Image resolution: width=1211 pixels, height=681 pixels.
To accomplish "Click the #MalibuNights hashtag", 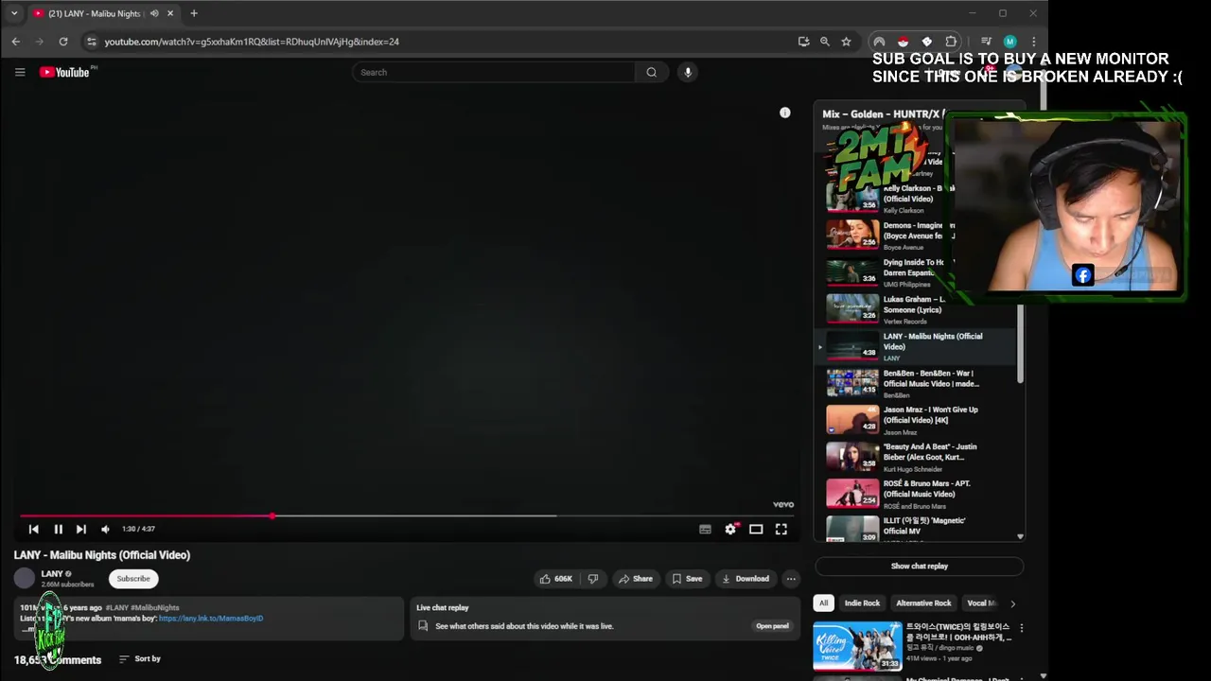I will (155, 607).
